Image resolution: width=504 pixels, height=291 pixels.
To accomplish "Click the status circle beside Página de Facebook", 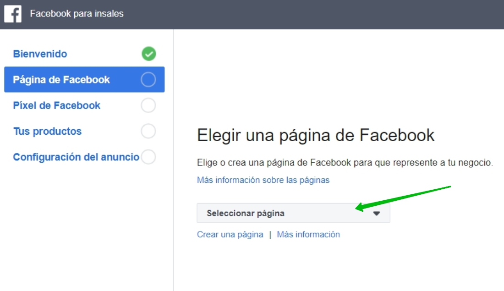I will [148, 80].
